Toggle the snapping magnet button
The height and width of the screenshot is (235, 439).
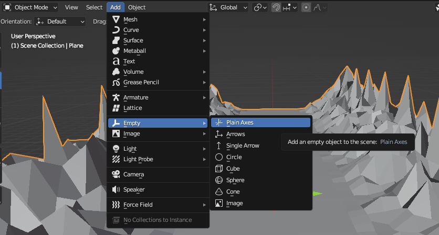point(276,7)
